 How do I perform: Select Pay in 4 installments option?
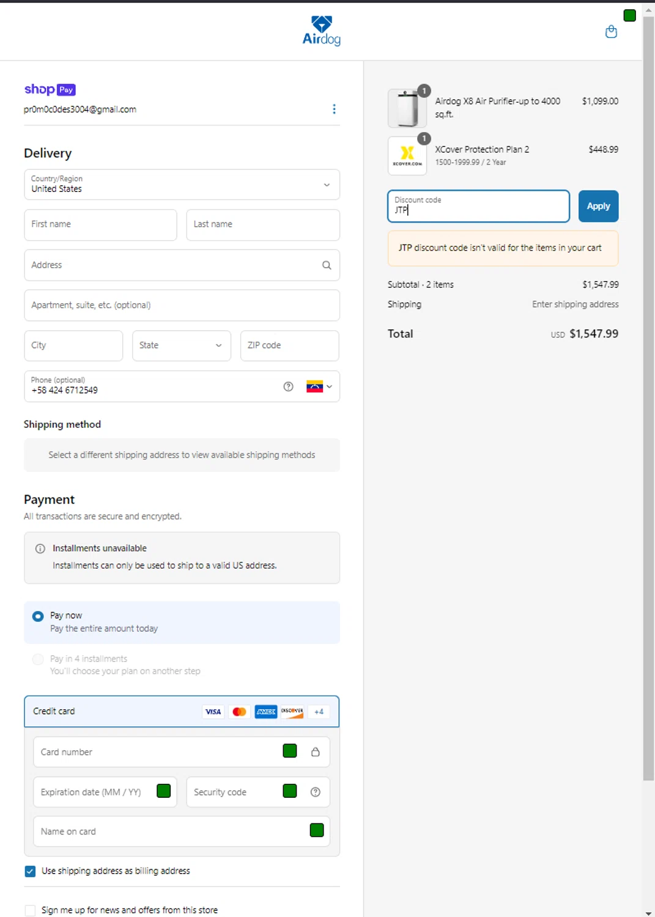(x=38, y=659)
